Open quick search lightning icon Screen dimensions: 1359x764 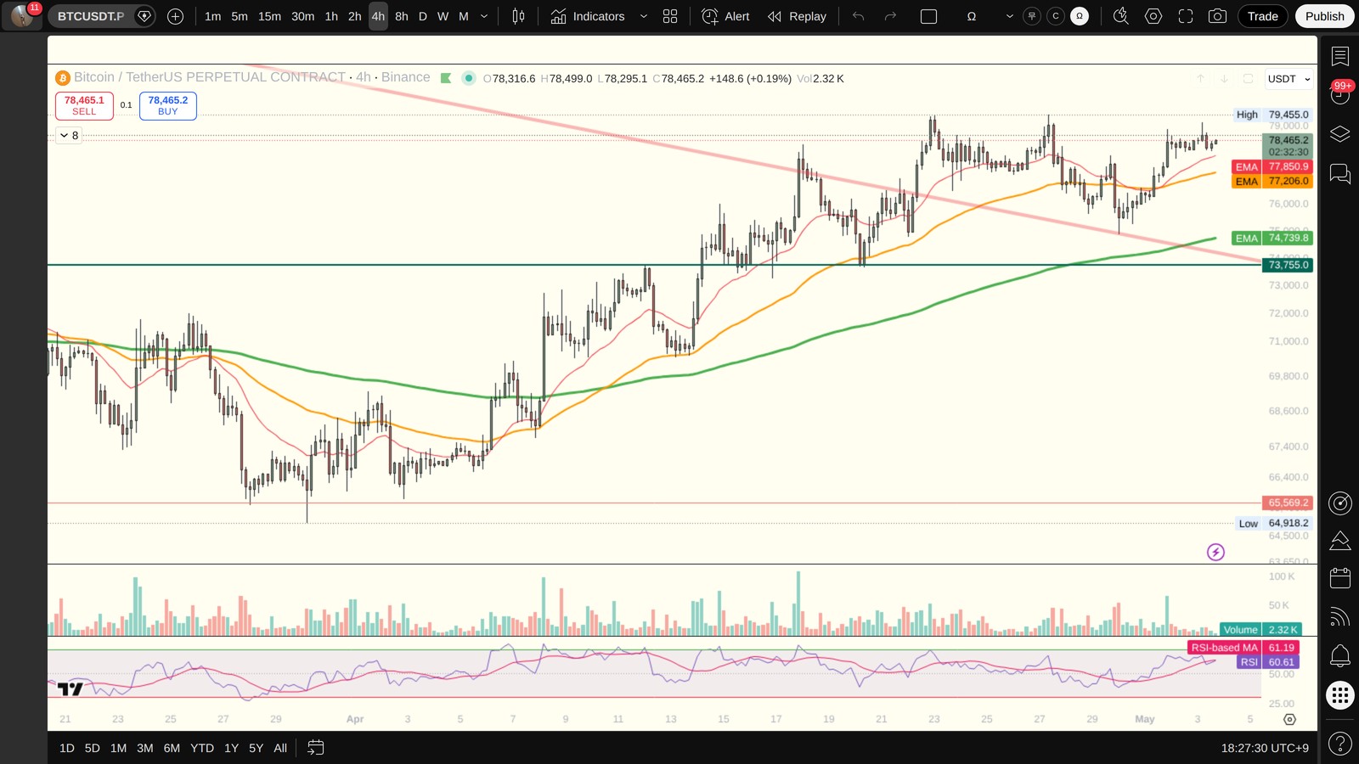(x=1121, y=16)
